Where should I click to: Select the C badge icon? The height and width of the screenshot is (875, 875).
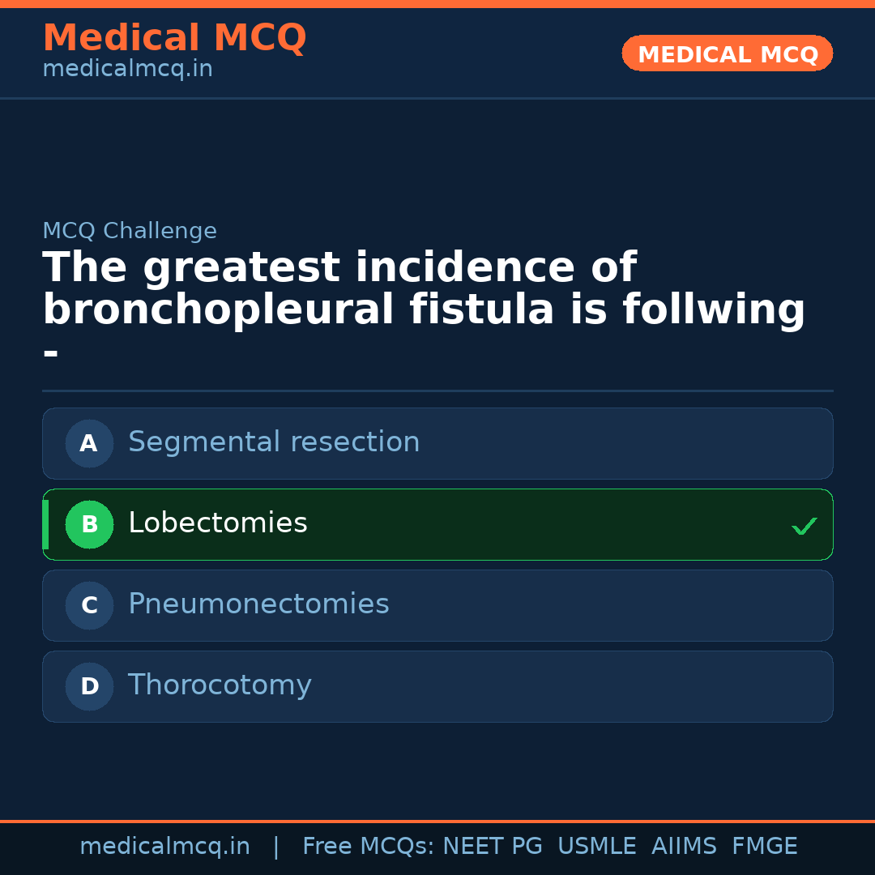[x=89, y=605]
